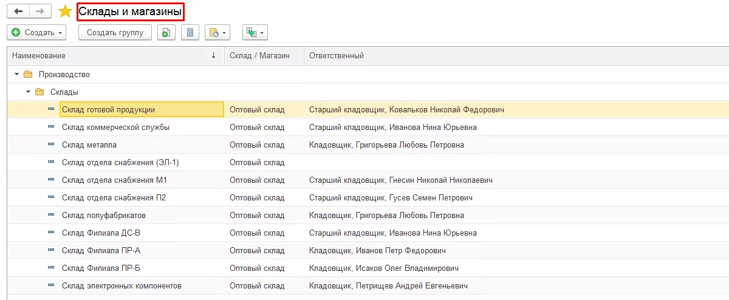Click the item icon beside Склад полуфабрикатов
Image resolution: width=729 pixels, height=300 pixels.
52,216
